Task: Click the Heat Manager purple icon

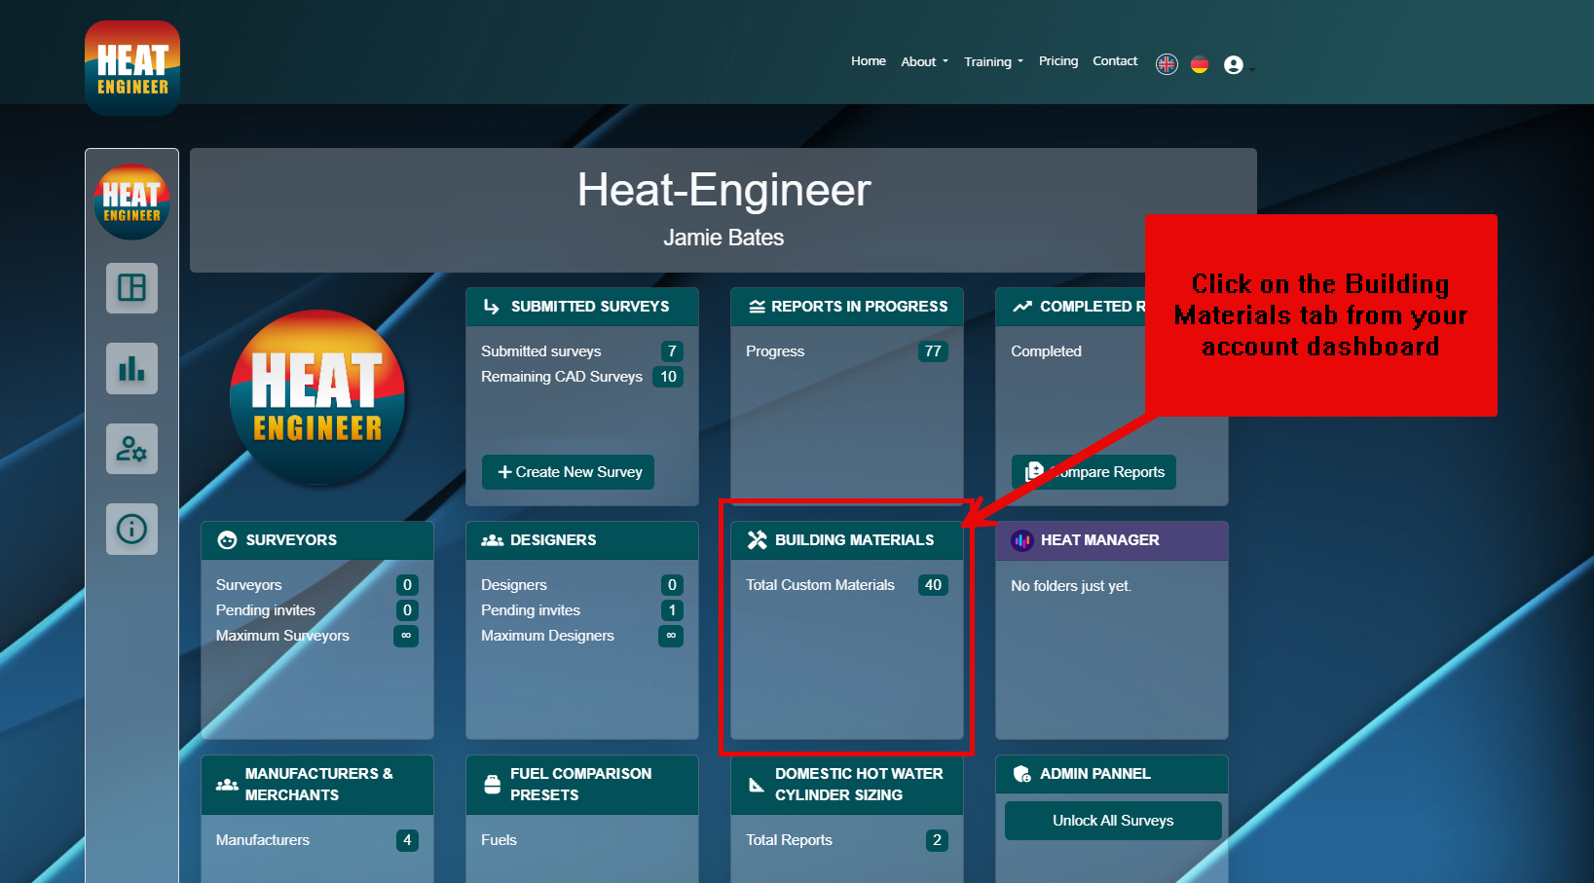Action: 1021,540
